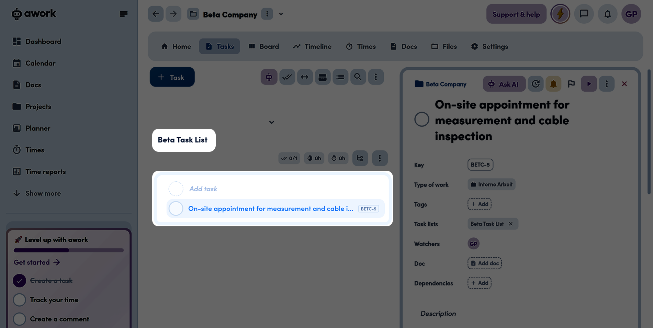Click the flag icon in task details

tap(571, 84)
